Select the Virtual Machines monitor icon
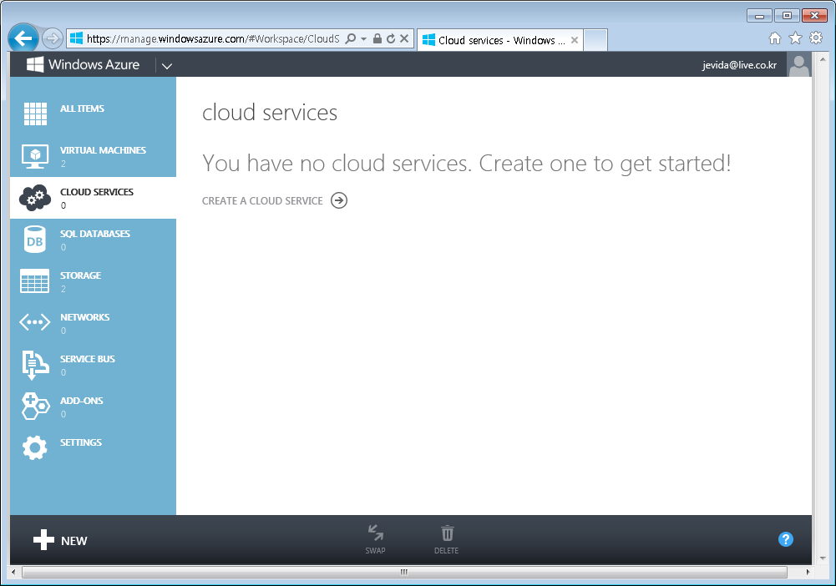Viewport: 836px width, 586px height. point(35,156)
